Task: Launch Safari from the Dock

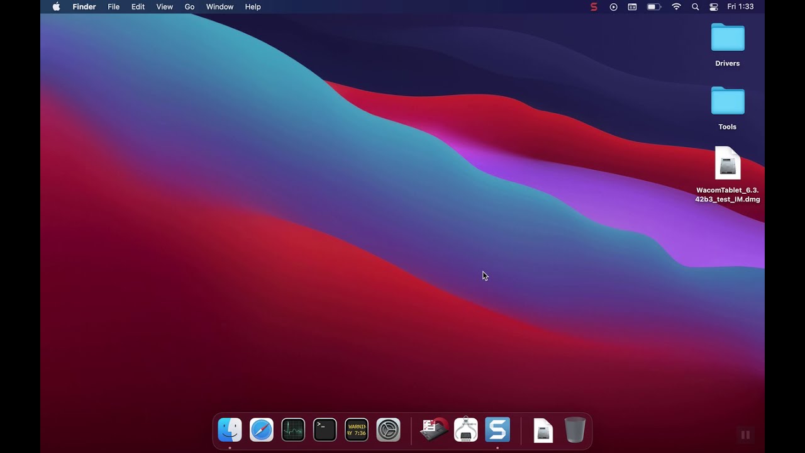Action: tap(262, 430)
